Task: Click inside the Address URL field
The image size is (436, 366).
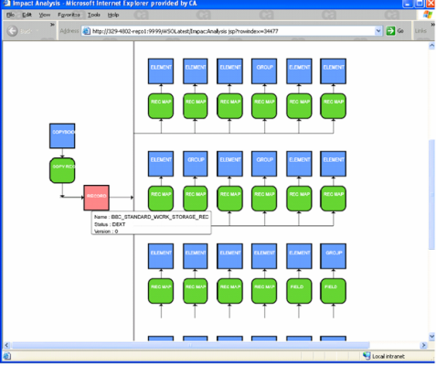Action: pyautogui.click(x=232, y=31)
